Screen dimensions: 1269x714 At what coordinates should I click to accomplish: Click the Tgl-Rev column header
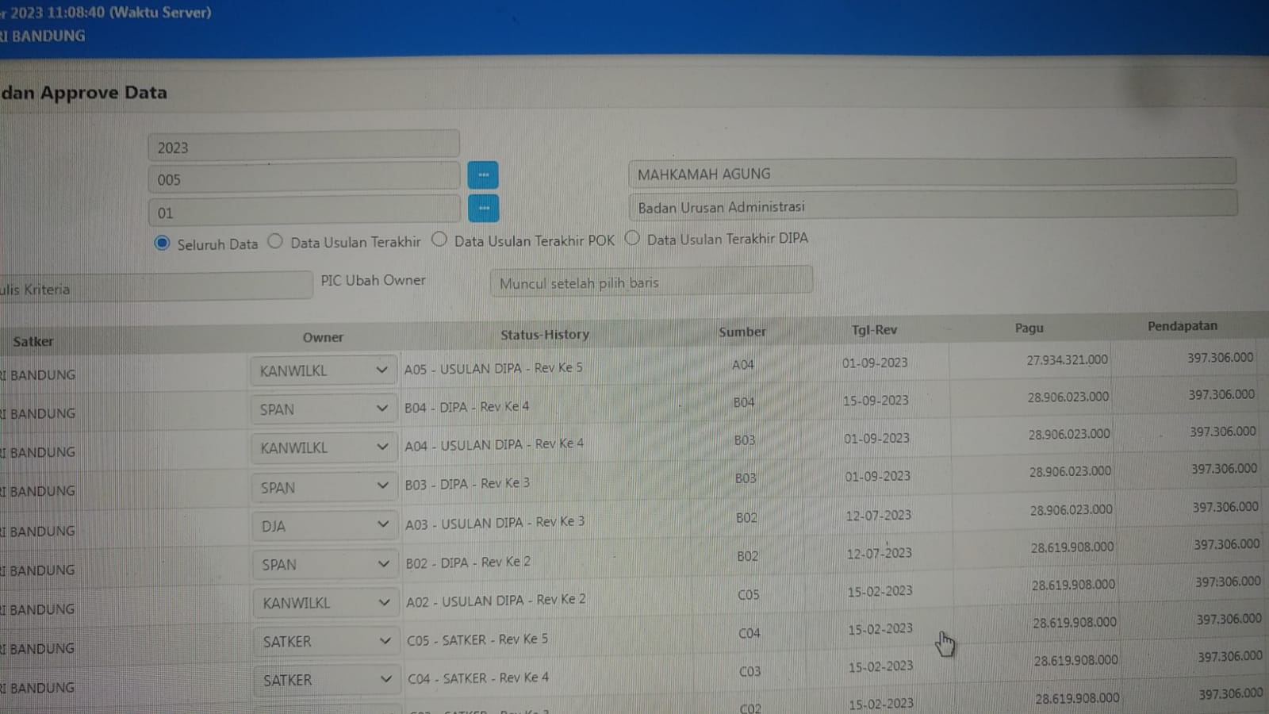click(874, 330)
